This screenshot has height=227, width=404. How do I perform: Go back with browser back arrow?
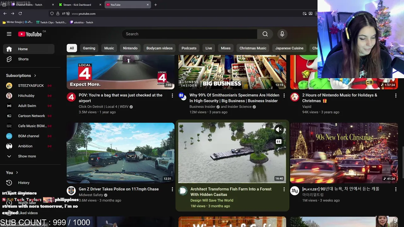(x=5, y=14)
